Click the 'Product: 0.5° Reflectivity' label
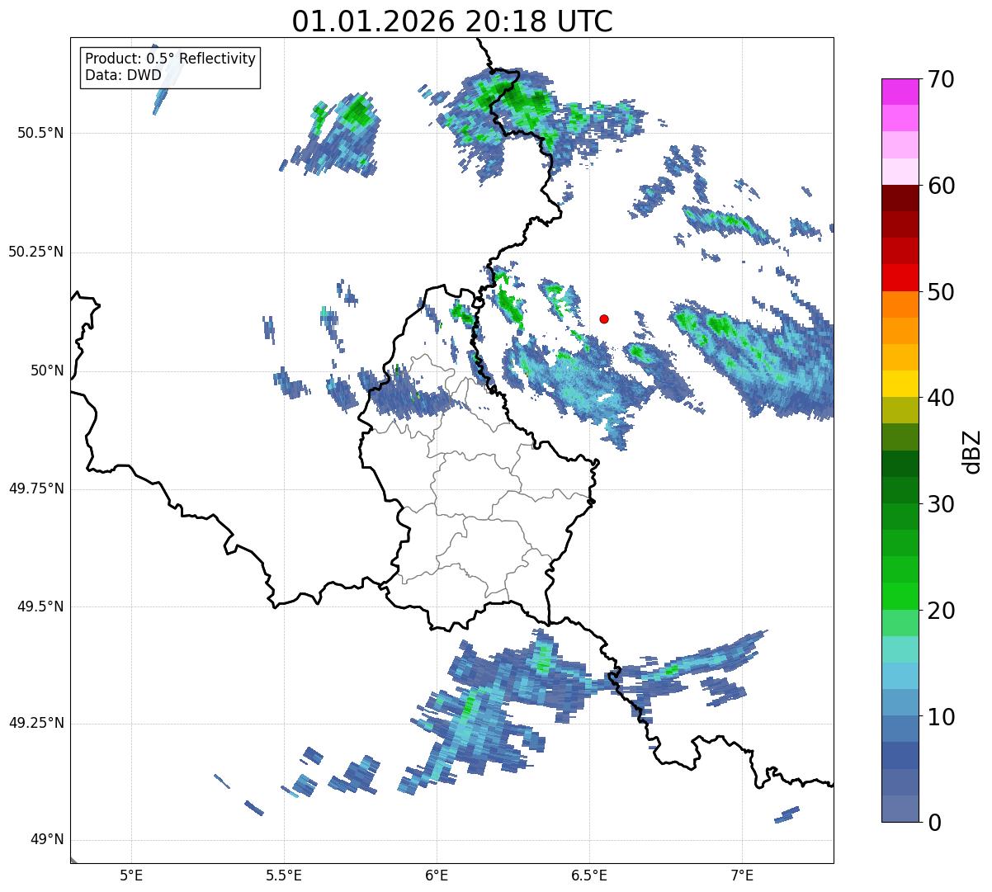This screenshot has height=892, width=992. click(170, 59)
